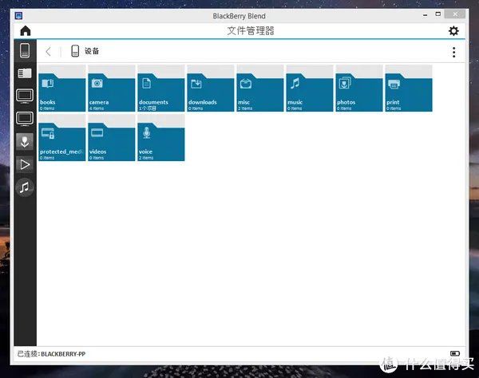The width and height of the screenshot is (479, 378).
Task: Open the photos folder
Action: (x=358, y=89)
